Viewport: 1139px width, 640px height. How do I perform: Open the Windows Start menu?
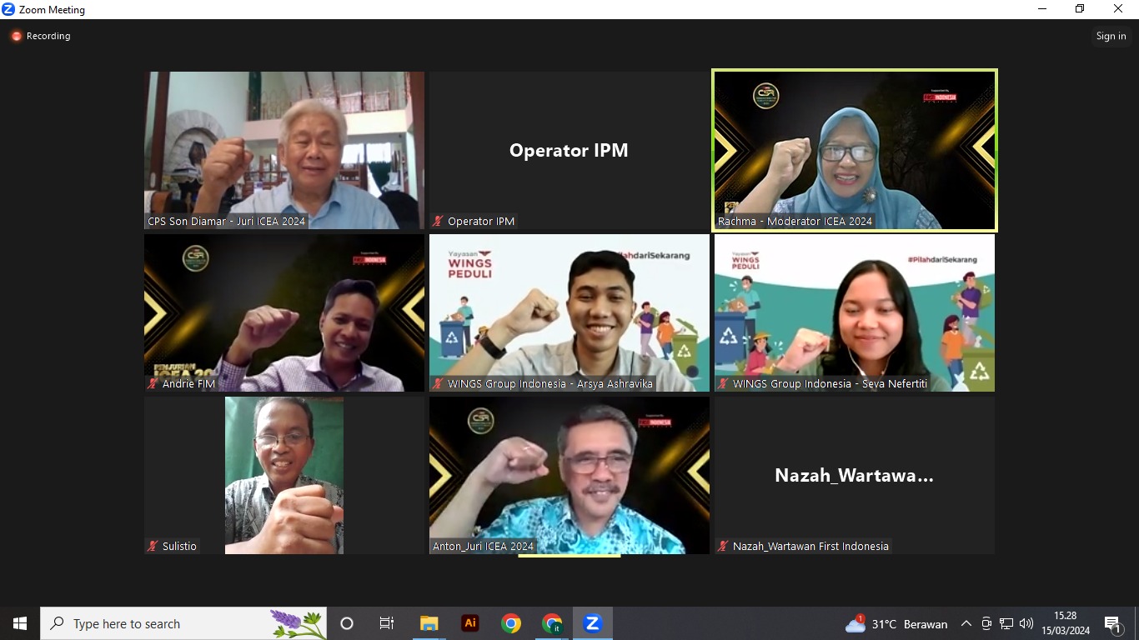(20, 623)
